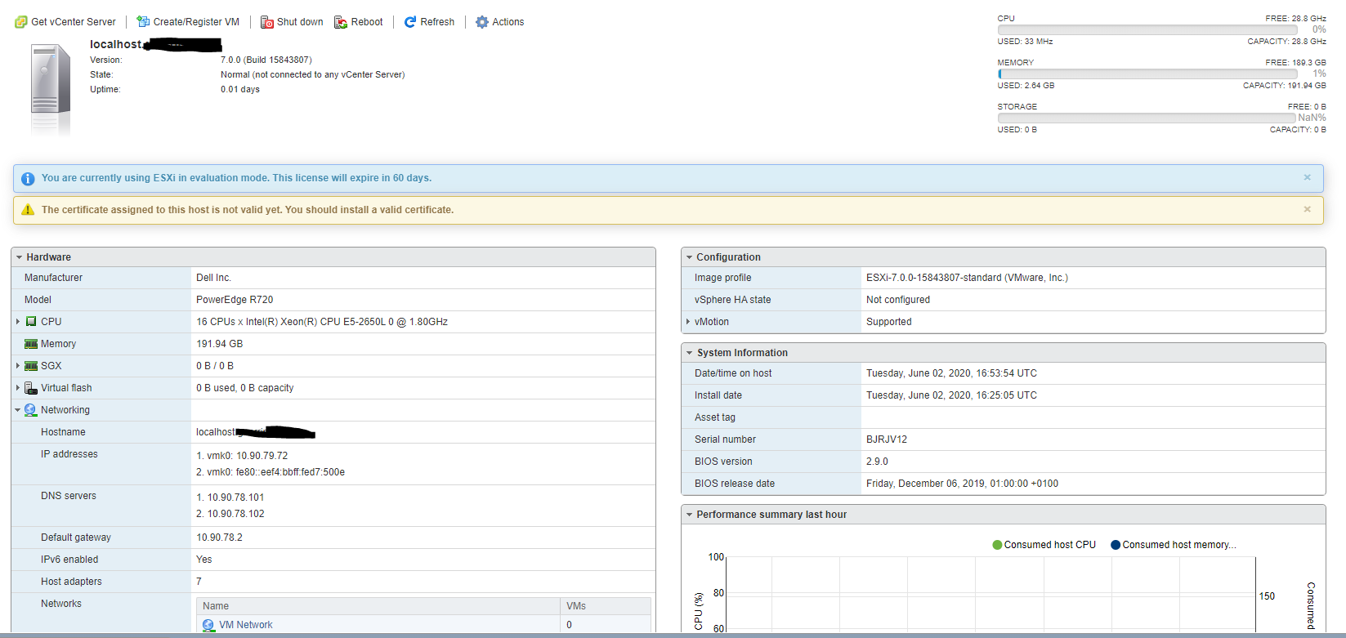Click the red Shut down icon
This screenshot has height=638, width=1346.
pyautogui.click(x=266, y=22)
